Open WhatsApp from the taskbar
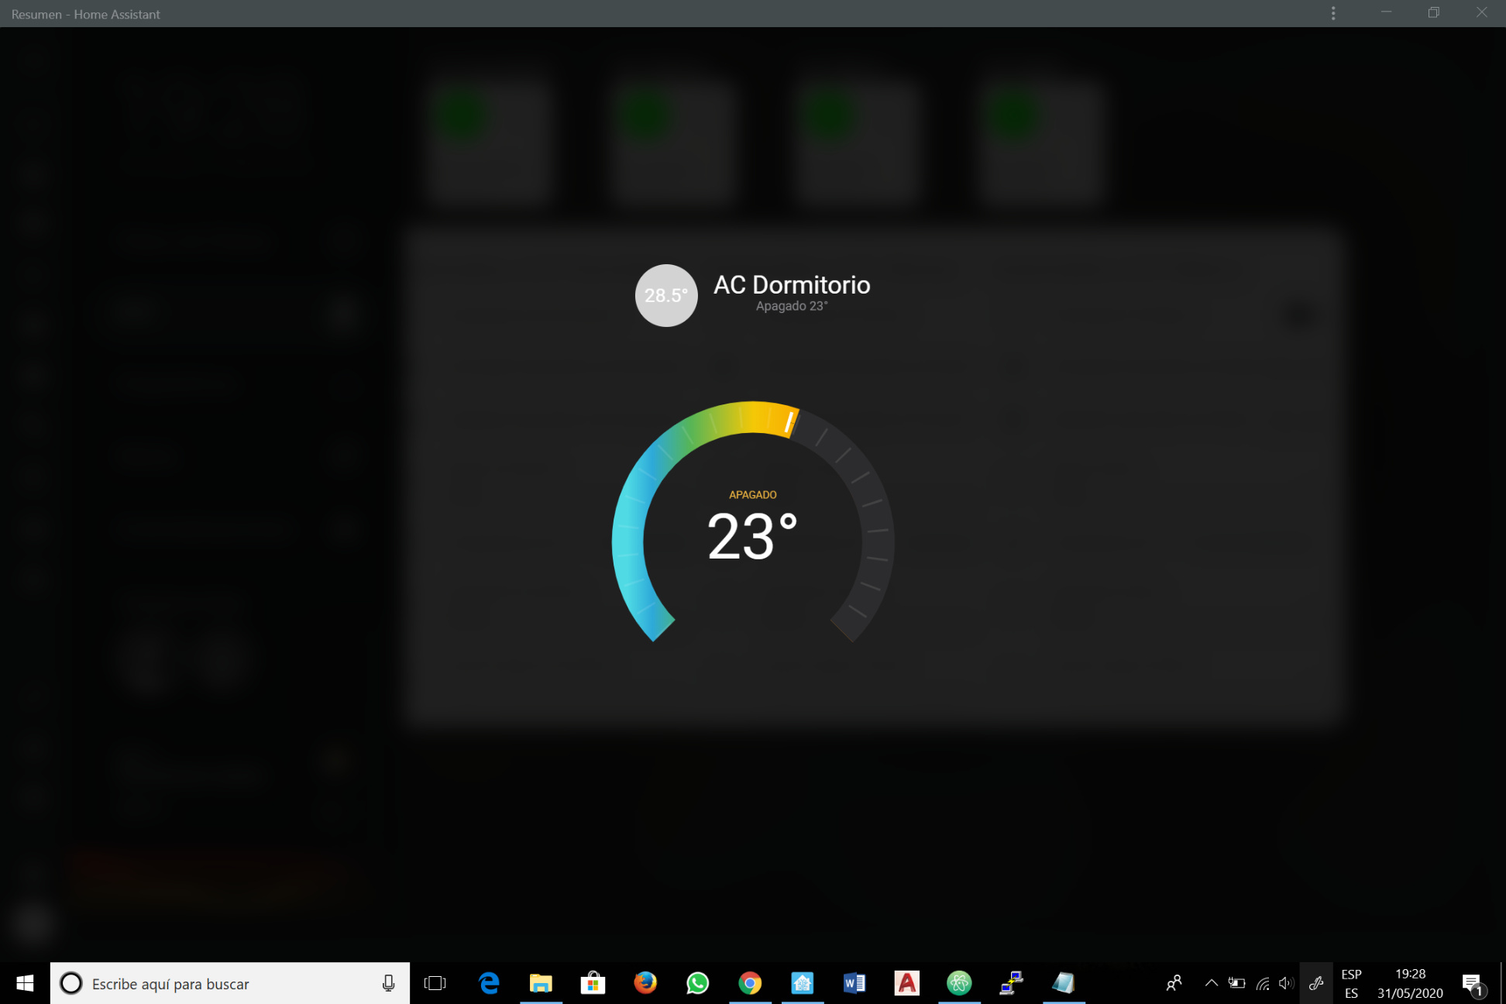 [x=697, y=983]
